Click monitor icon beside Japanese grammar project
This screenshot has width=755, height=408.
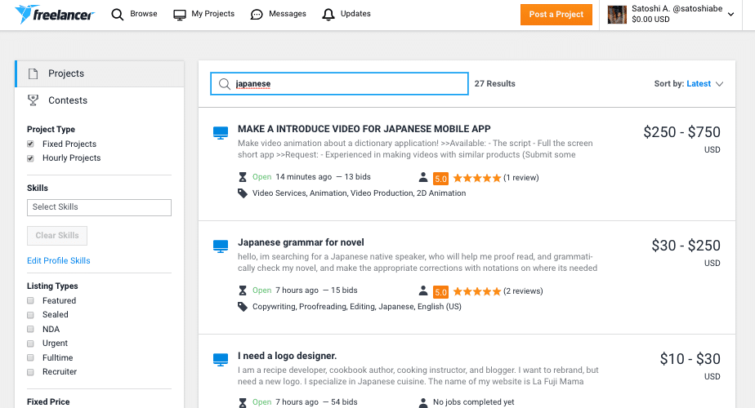(221, 246)
